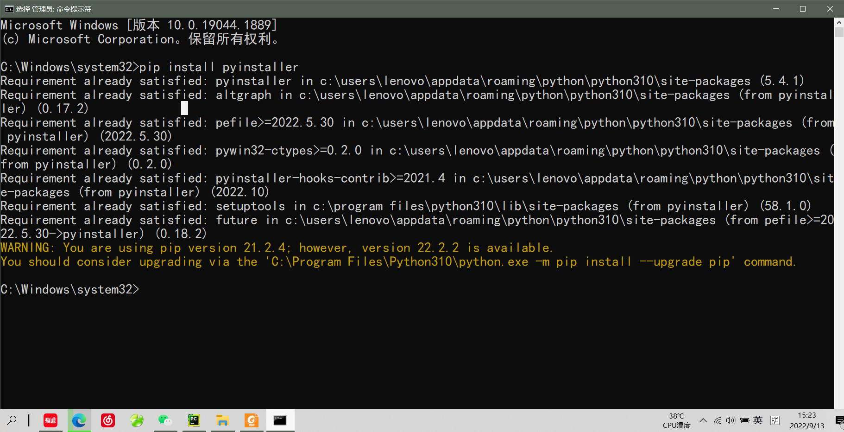Open Microsoft Edge from the taskbar
This screenshot has height=432, width=844.
pyautogui.click(x=79, y=420)
